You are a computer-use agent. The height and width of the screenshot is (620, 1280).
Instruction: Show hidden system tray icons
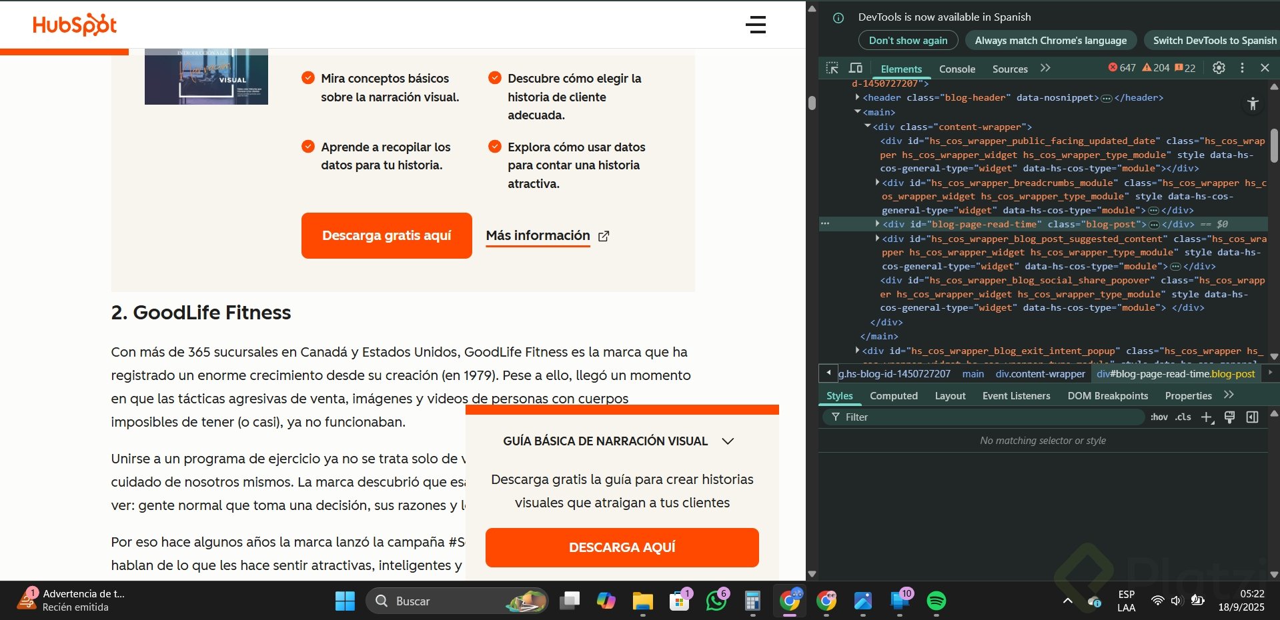1067,601
